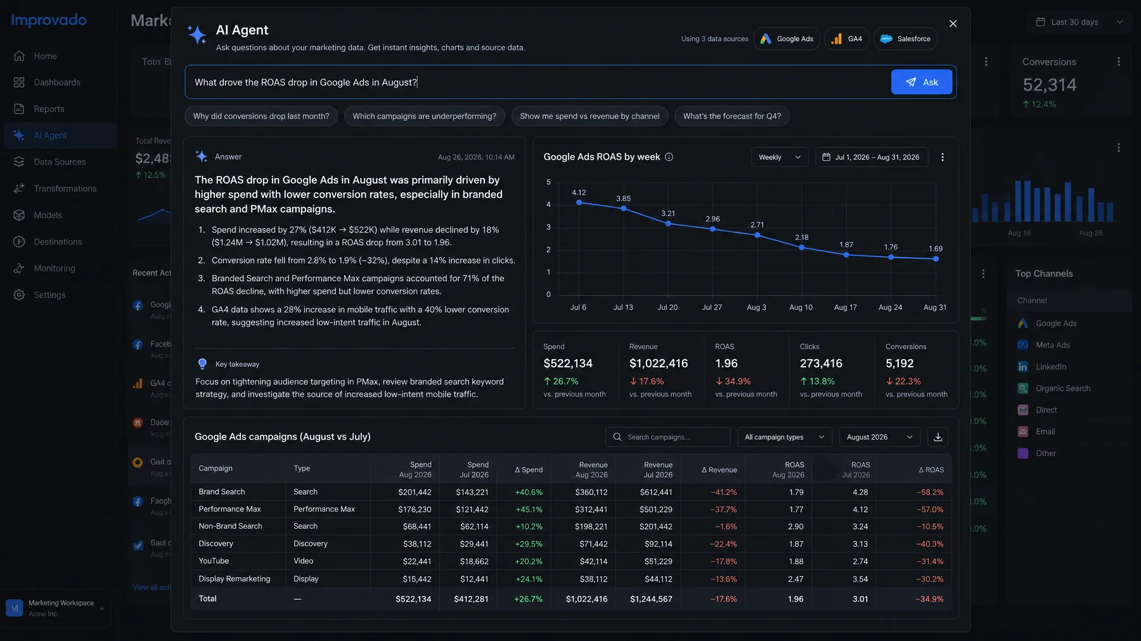
Task: Choose 'What's the forecast for Q4?' suggestion
Action: (732, 116)
